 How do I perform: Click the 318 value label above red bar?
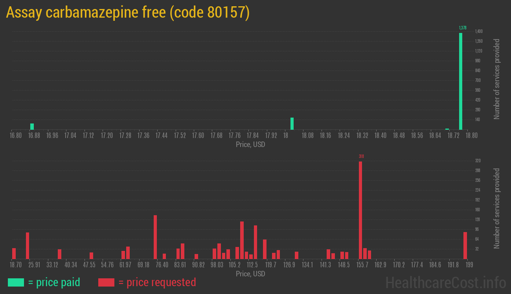click(361, 156)
